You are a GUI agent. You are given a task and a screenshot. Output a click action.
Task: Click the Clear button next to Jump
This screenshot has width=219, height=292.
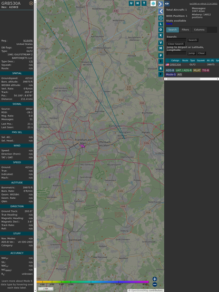pos(201,53)
